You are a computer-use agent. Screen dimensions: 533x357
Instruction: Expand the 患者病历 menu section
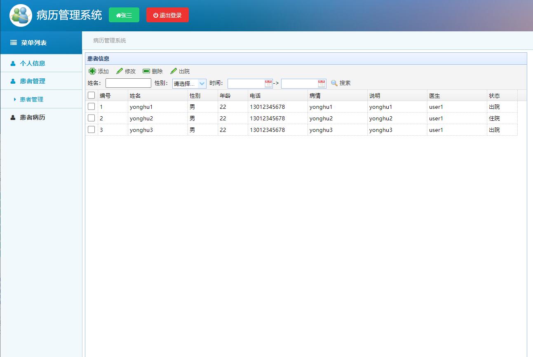click(x=33, y=117)
